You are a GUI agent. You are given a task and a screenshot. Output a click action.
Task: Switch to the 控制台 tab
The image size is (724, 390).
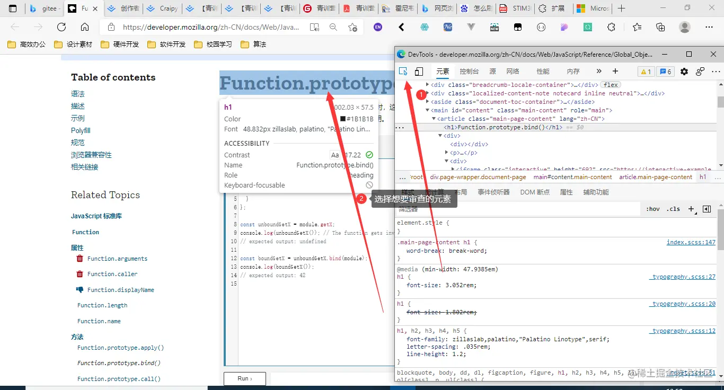point(469,71)
